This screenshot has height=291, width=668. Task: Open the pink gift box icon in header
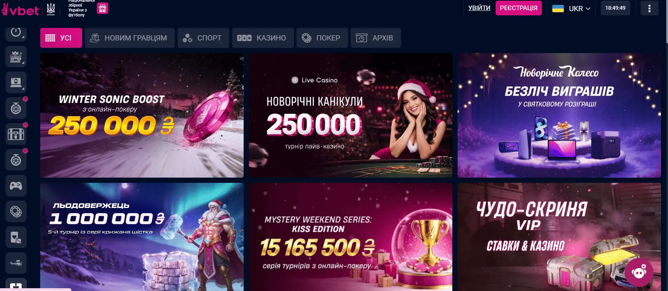tap(102, 8)
